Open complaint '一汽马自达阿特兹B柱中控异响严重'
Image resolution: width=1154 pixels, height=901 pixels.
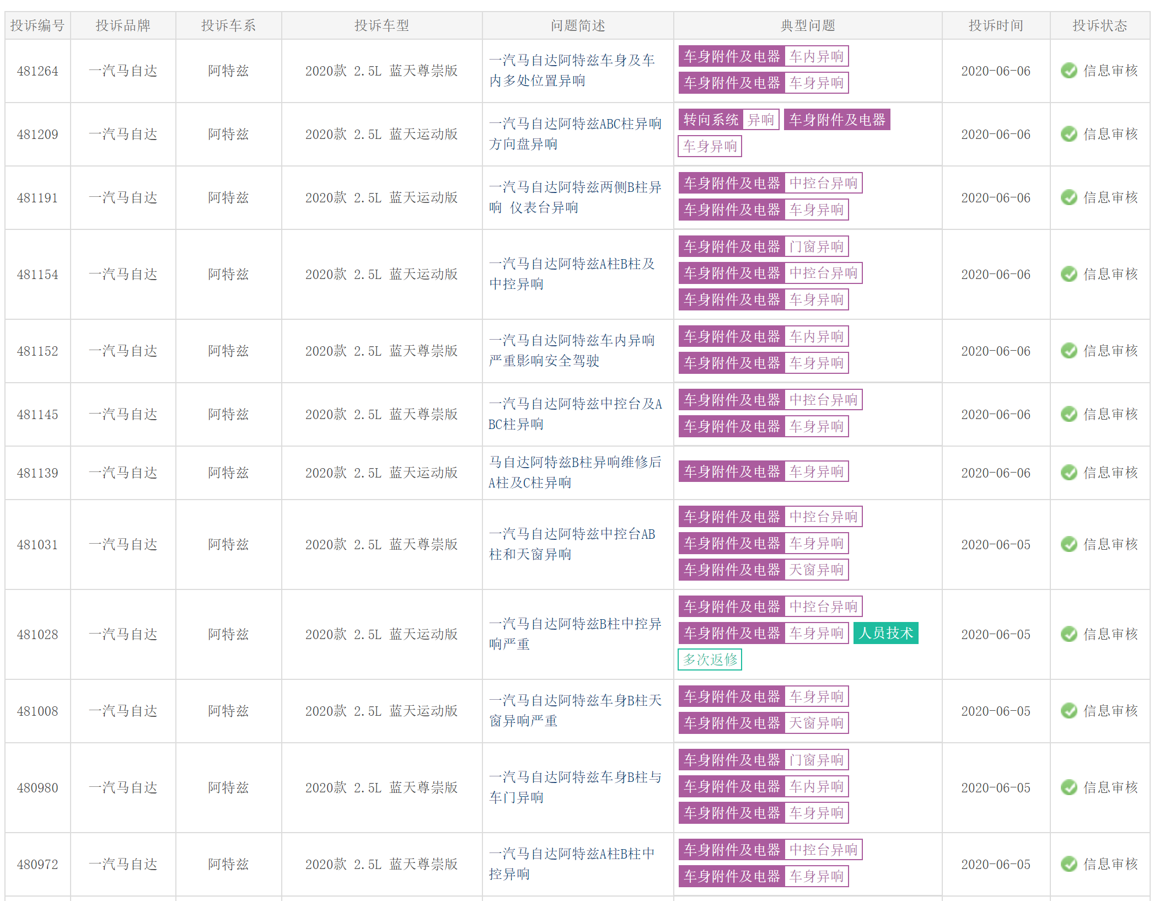[x=575, y=634]
